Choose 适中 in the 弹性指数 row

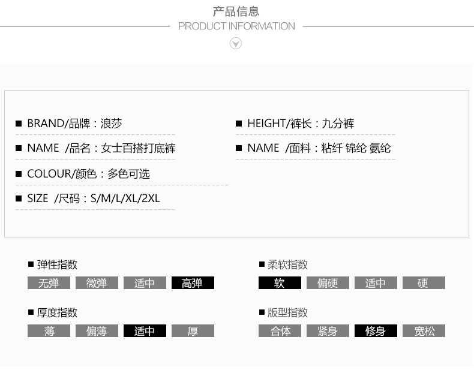pyautogui.click(x=145, y=283)
